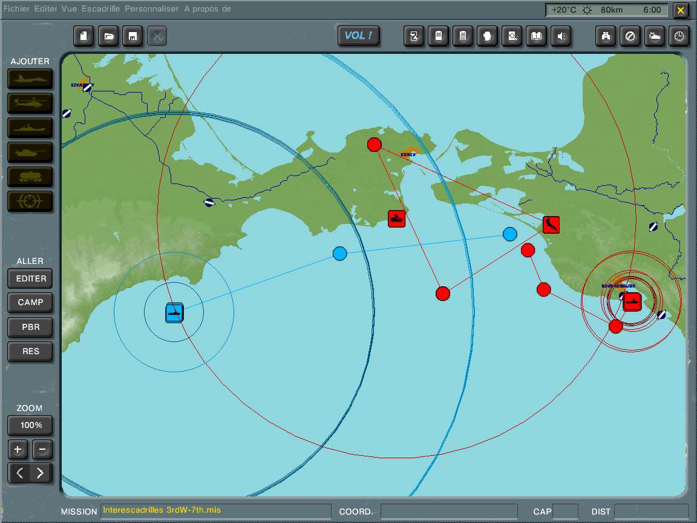Click the right arrow next view button

click(41, 473)
